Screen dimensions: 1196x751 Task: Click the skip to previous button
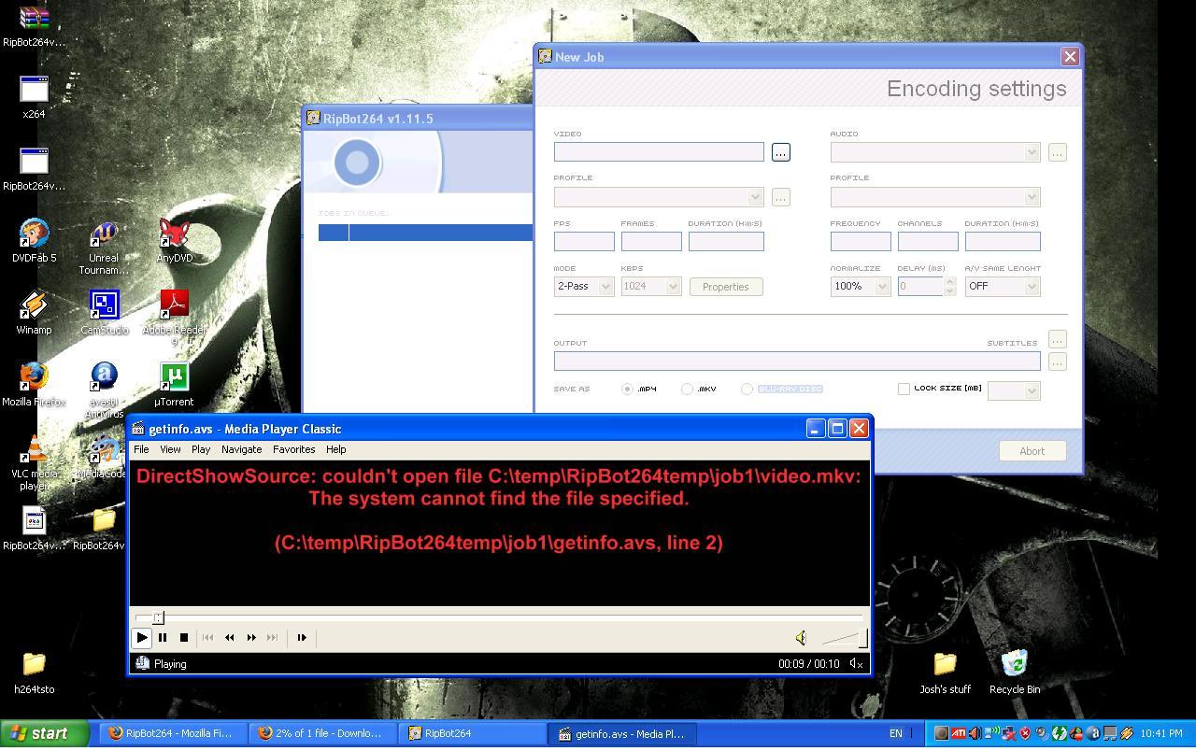click(x=208, y=638)
